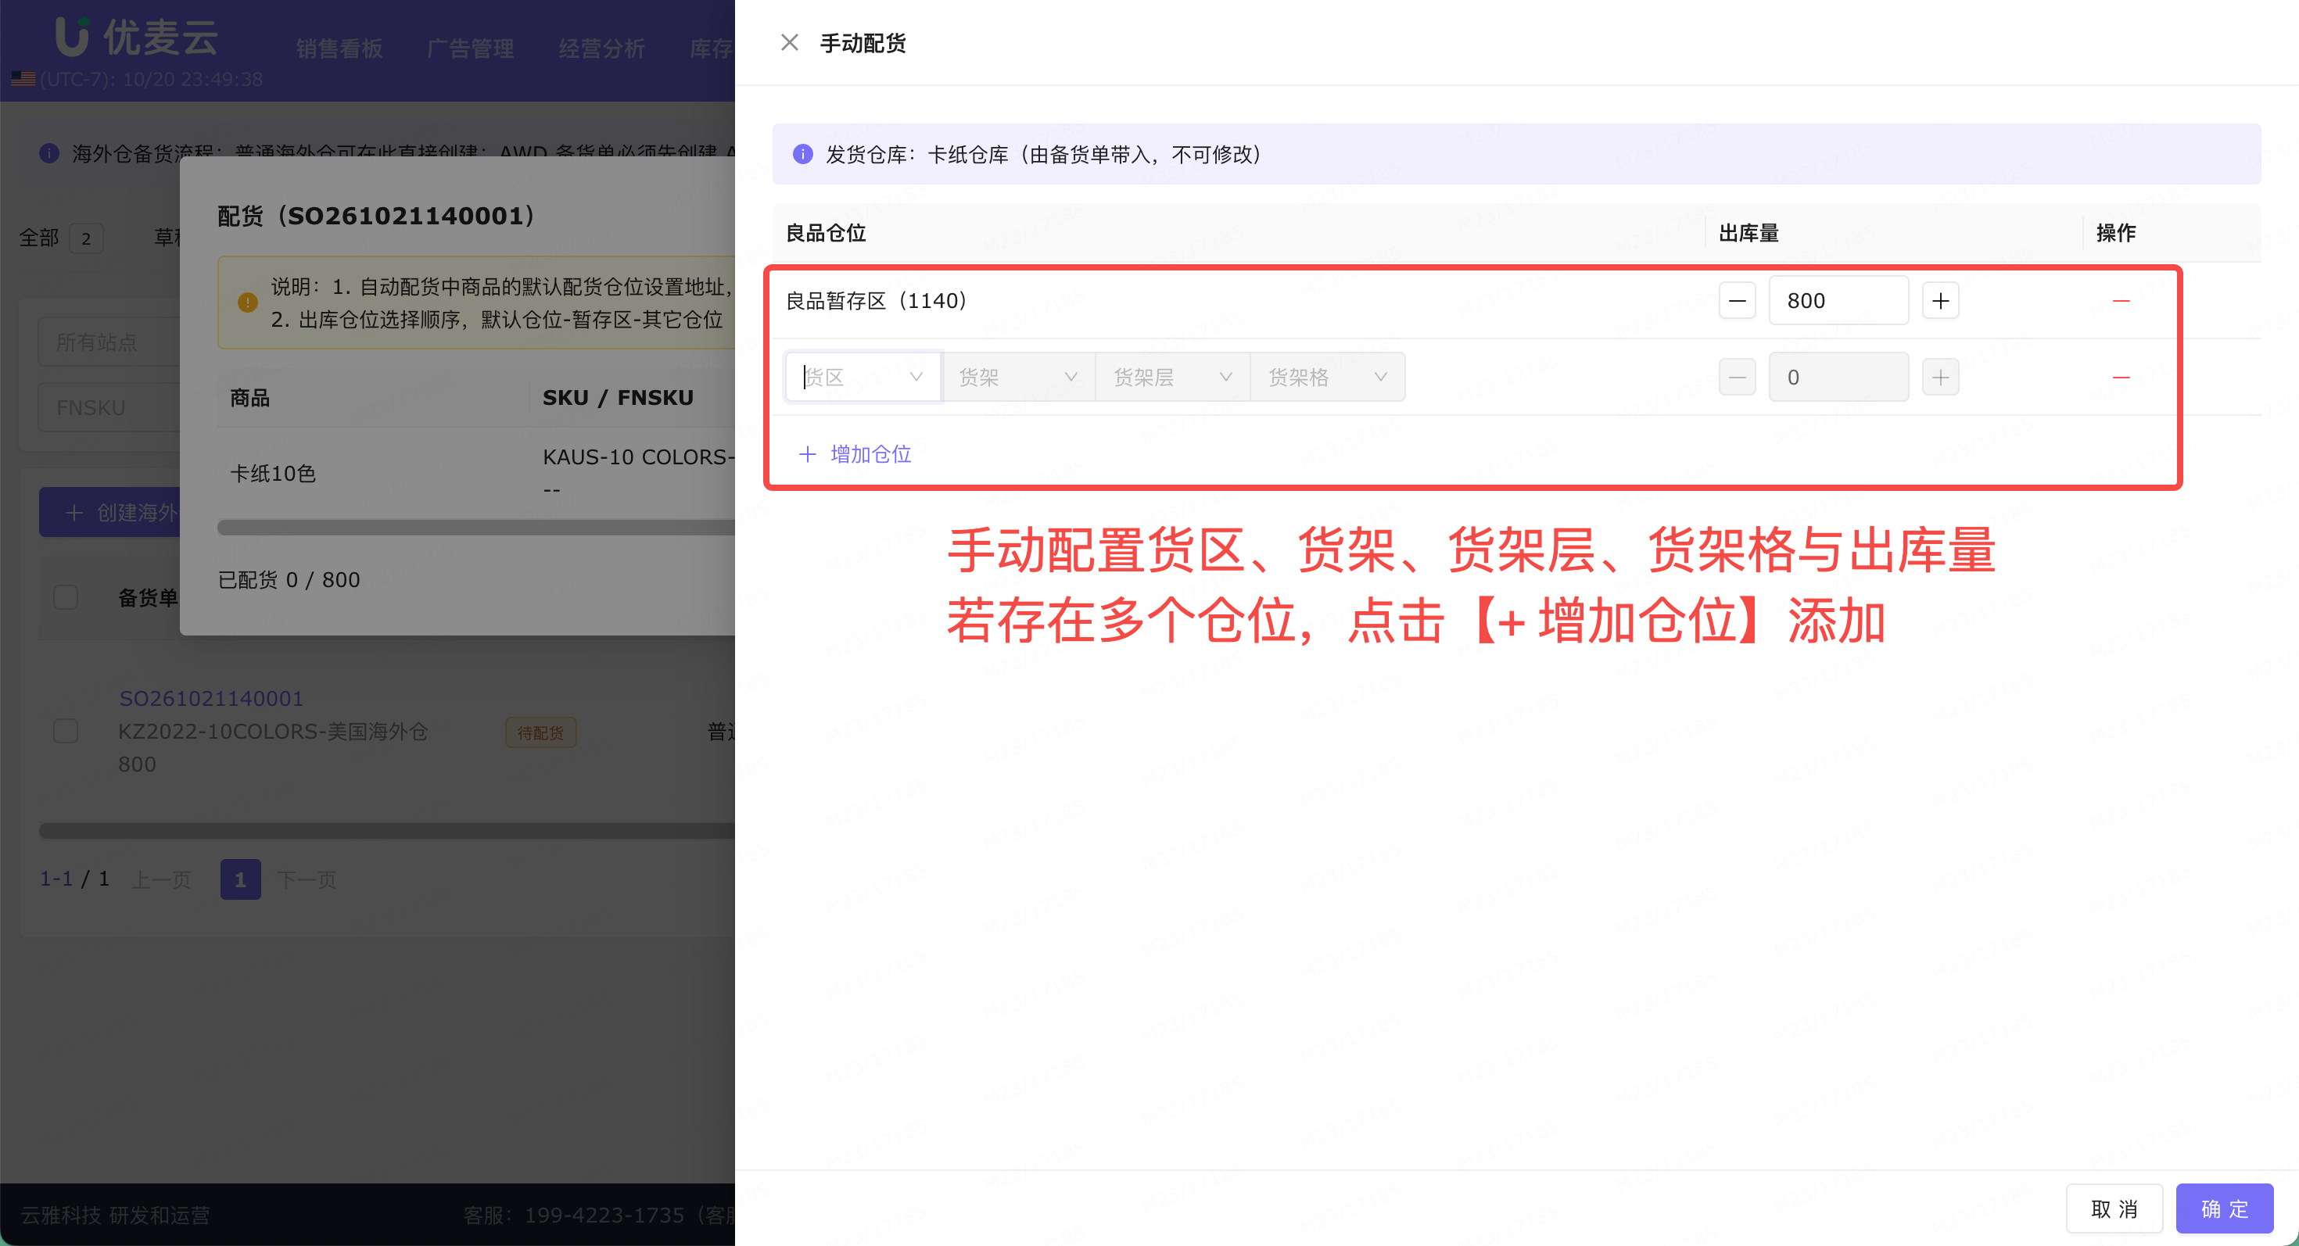Open 广告管理 in the top navigation

(x=470, y=48)
